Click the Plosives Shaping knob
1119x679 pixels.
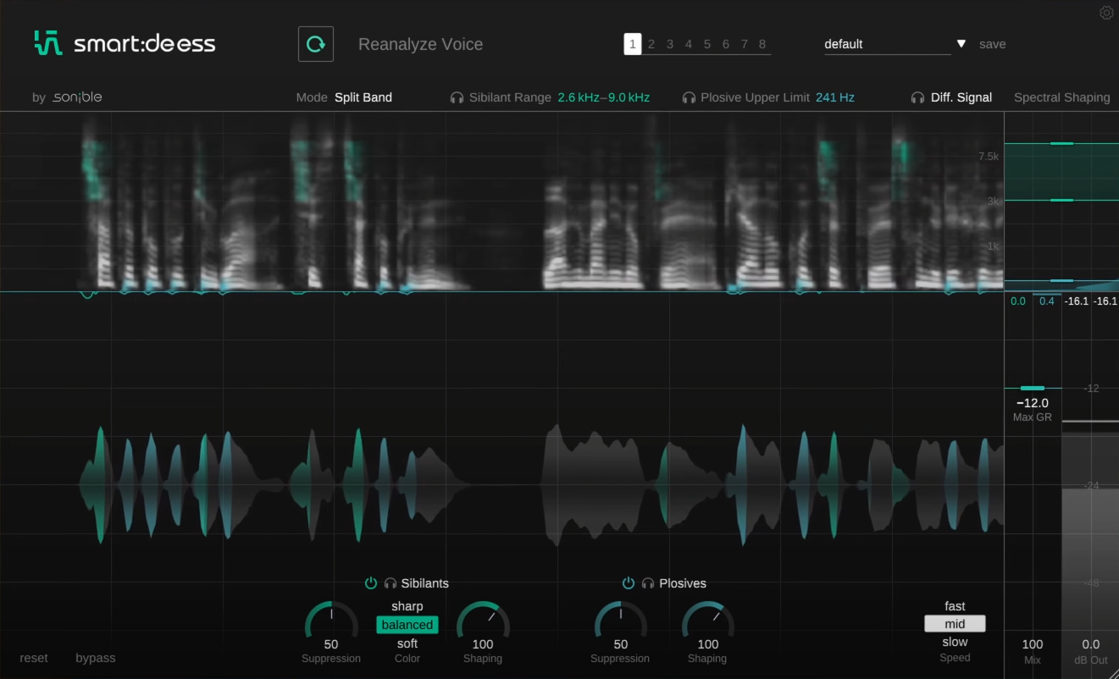pyautogui.click(x=708, y=620)
